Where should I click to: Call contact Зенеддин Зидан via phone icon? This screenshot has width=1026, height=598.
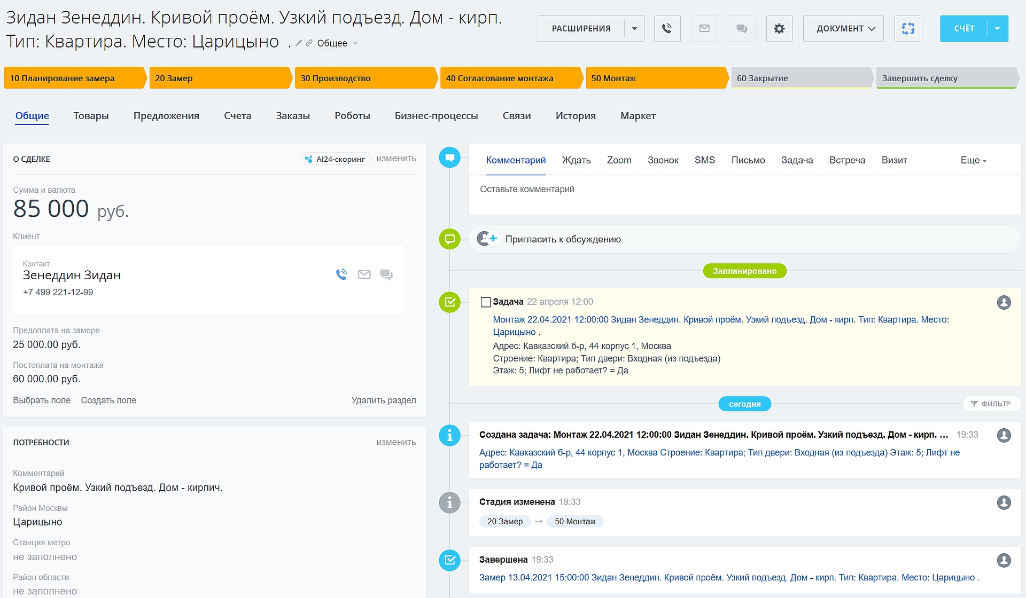[x=341, y=274]
